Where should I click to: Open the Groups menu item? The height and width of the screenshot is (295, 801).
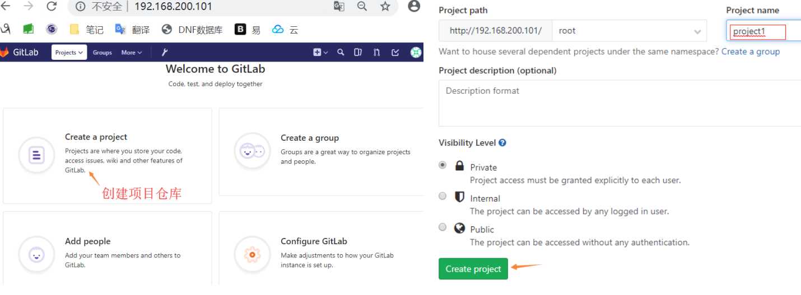pos(103,53)
